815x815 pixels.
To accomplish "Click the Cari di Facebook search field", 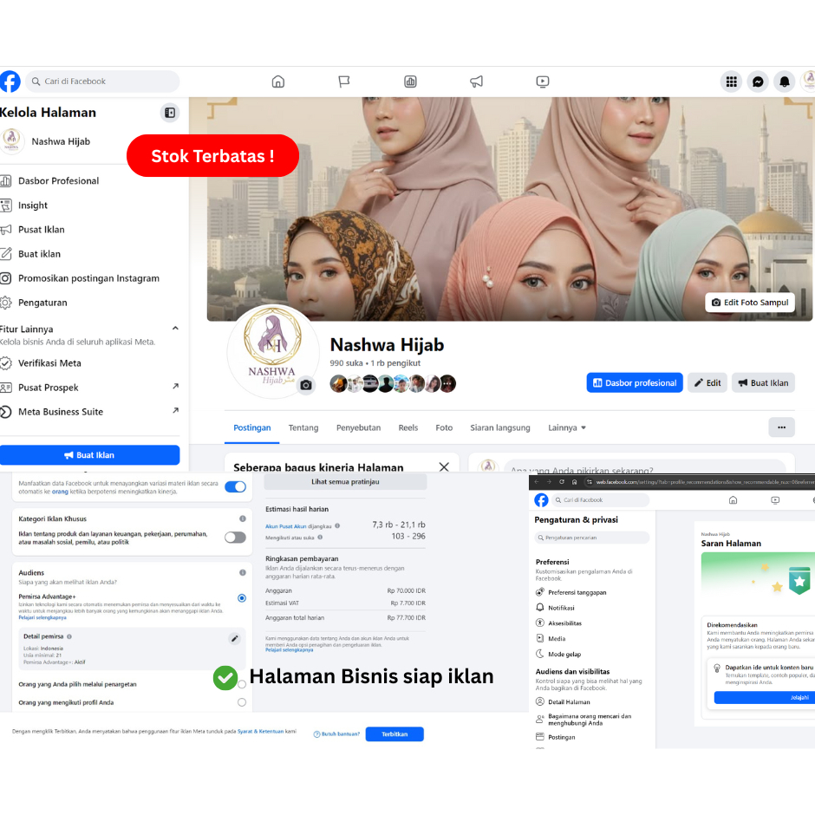I will (101, 81).
